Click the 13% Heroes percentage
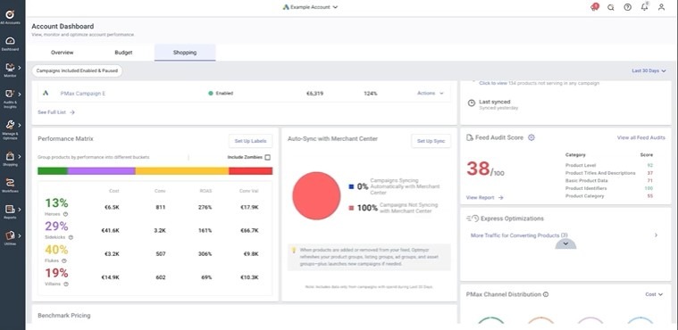This screenshot has width=678, height=330. (x=56, y=202)
